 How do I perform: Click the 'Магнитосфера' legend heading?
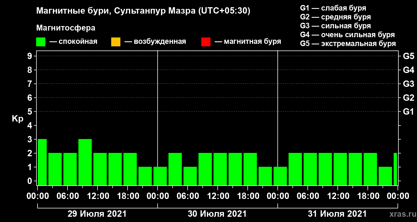pyautogui.click(x=66, y=28)
